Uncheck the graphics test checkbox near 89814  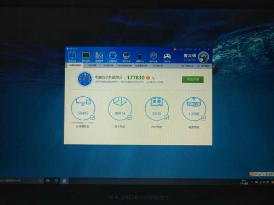pos(129,118)
